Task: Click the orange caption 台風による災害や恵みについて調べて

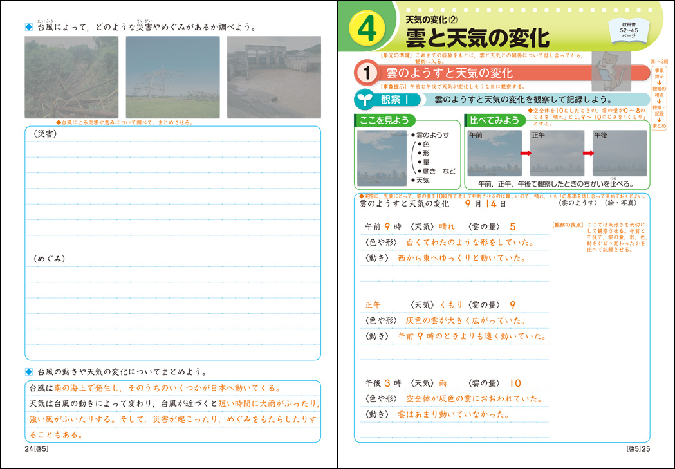Action: tap(124, 122)
